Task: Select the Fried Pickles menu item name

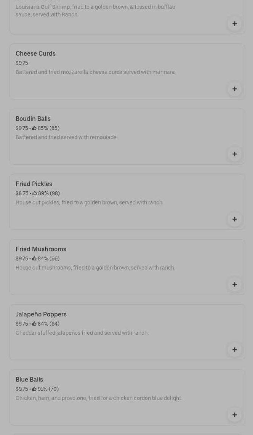Action: (34, 184)
